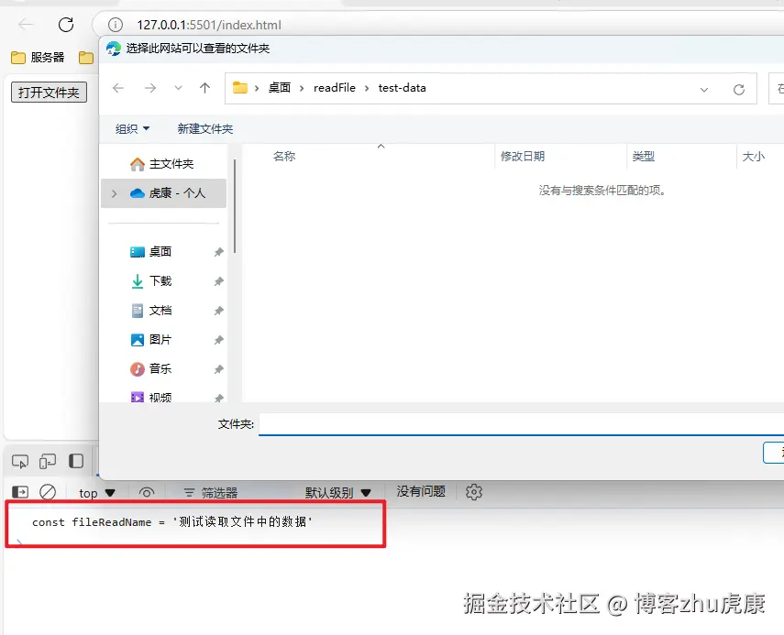
Task: Open DevTools settings gear
Action: point(474,492)
